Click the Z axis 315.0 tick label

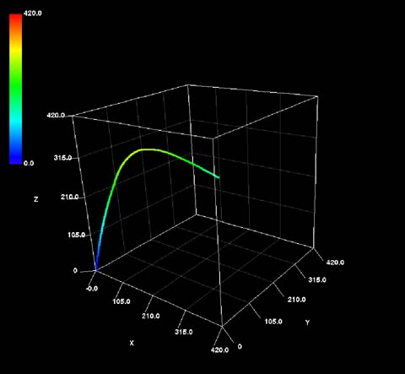coord(62,158)
